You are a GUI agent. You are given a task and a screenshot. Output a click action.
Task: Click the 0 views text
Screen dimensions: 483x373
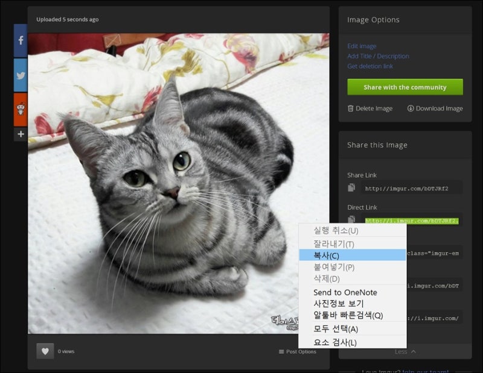[66, 351]
